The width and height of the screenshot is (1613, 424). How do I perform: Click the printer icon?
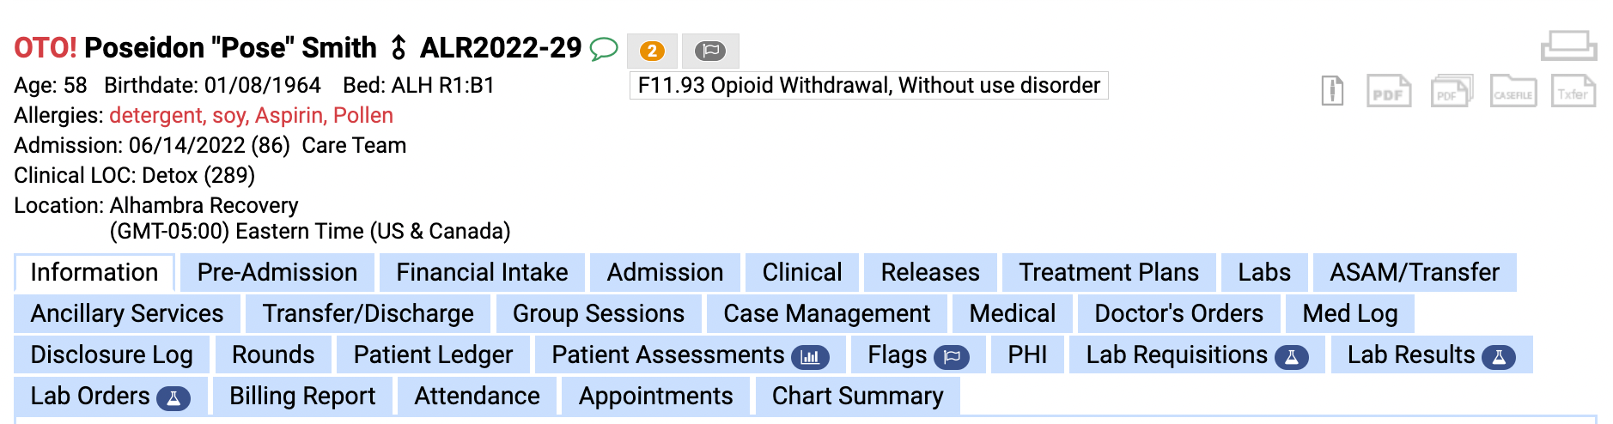(x=1568, y=45)
